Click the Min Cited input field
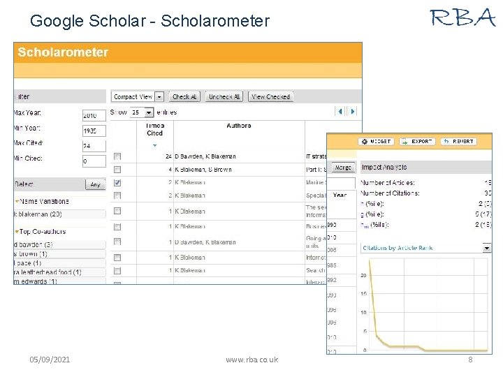 [x=94, y=161]
